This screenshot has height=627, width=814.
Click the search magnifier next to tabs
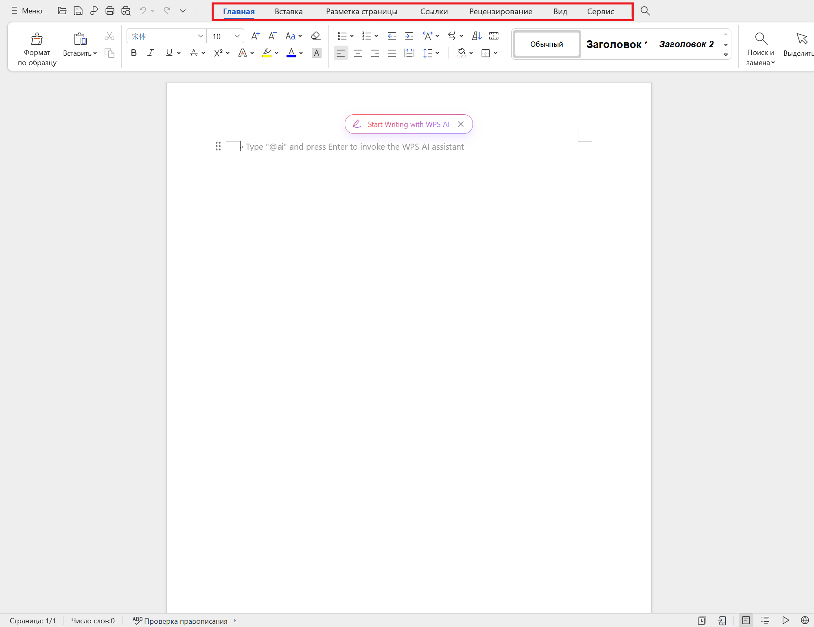(x=645, y=11)
